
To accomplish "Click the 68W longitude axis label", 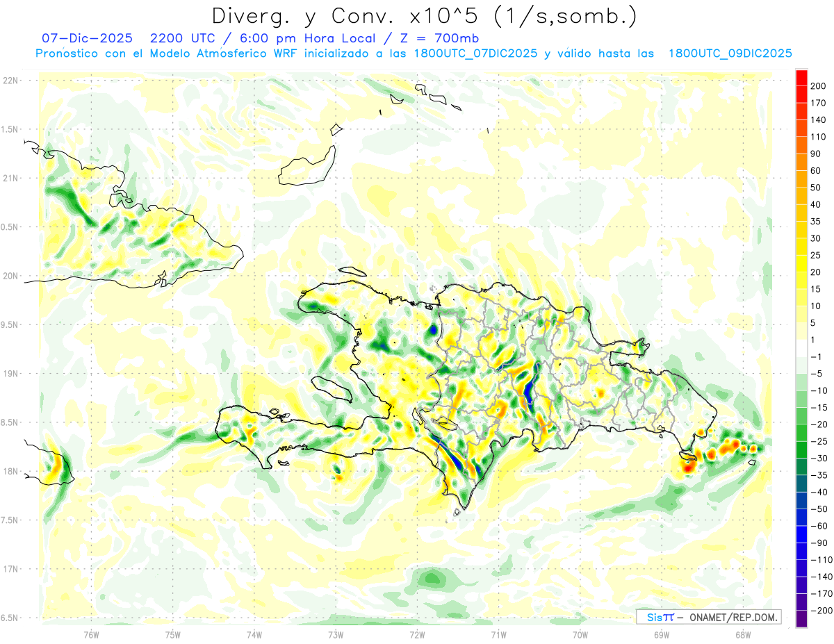I will pos(742,634).
